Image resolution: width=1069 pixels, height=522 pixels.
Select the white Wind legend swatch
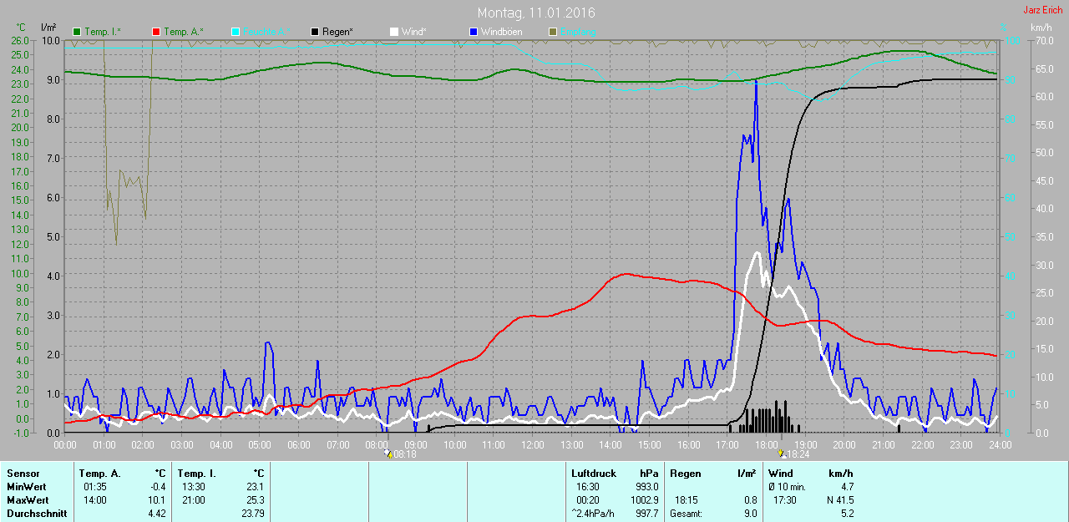point(394,32)
